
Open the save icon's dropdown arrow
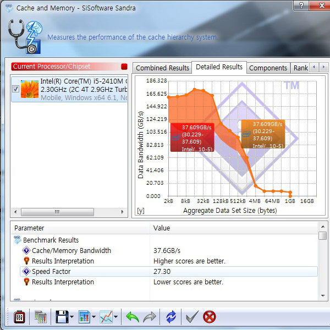pos(71,317)
